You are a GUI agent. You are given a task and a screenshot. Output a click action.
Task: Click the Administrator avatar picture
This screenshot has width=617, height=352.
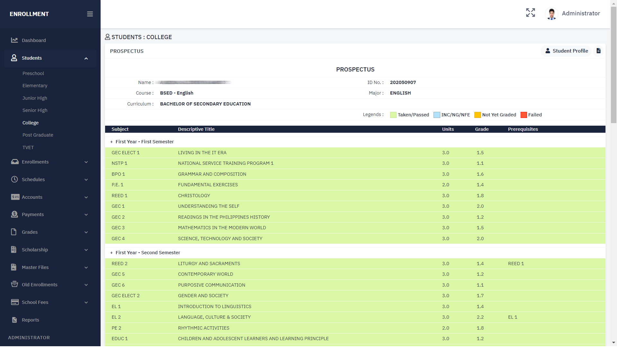551,14
